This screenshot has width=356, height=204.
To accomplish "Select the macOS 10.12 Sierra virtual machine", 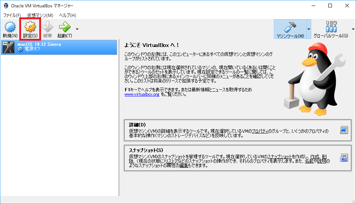I will point(59,47).
